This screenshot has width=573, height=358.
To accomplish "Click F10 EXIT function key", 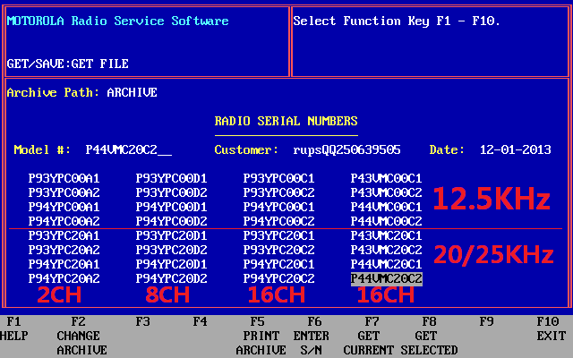I will (x=552, y=328).
